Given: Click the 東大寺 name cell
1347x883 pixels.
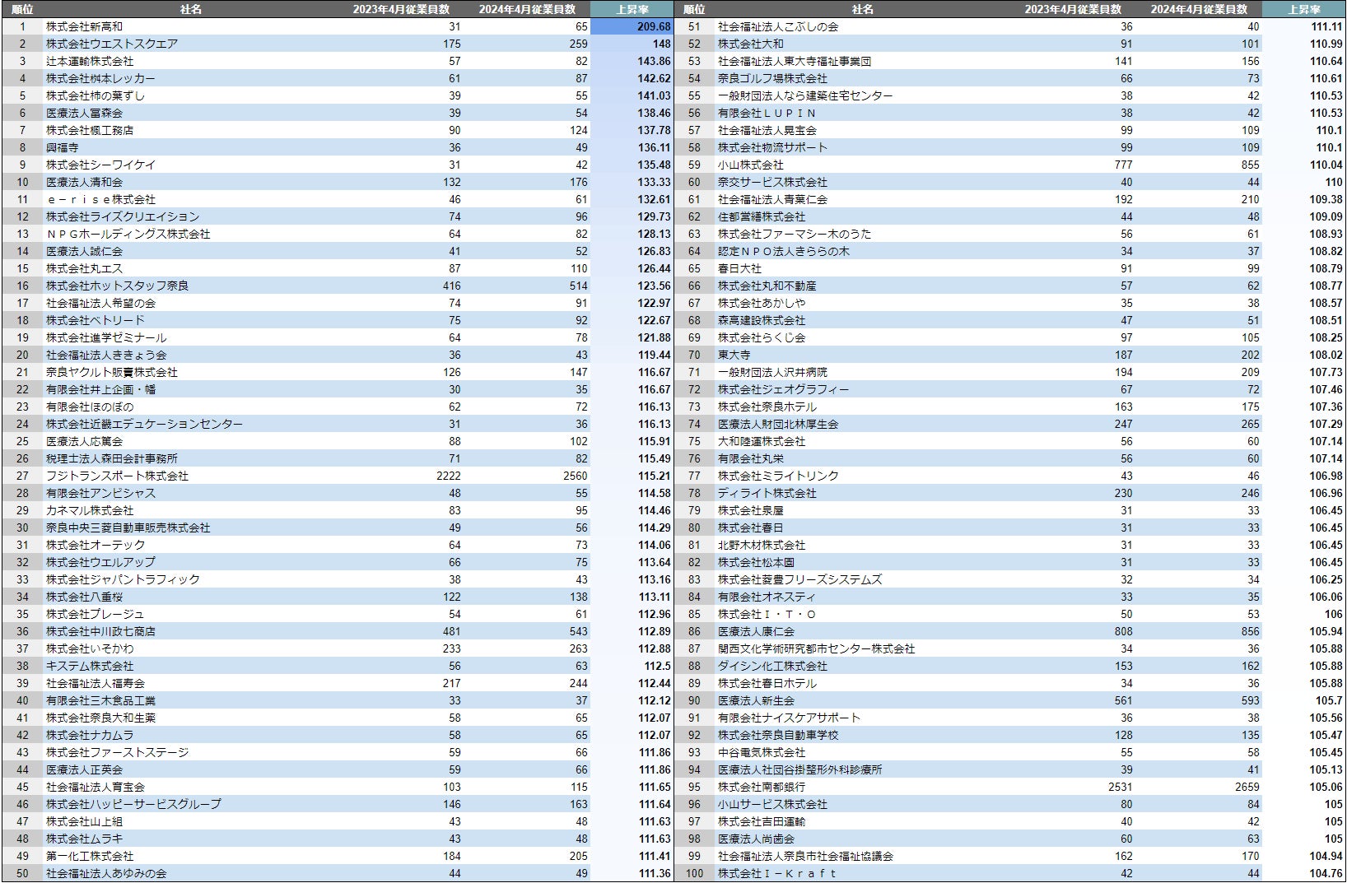Looking at the screenshot, I should pyautogui.click(x=734, y=355).
